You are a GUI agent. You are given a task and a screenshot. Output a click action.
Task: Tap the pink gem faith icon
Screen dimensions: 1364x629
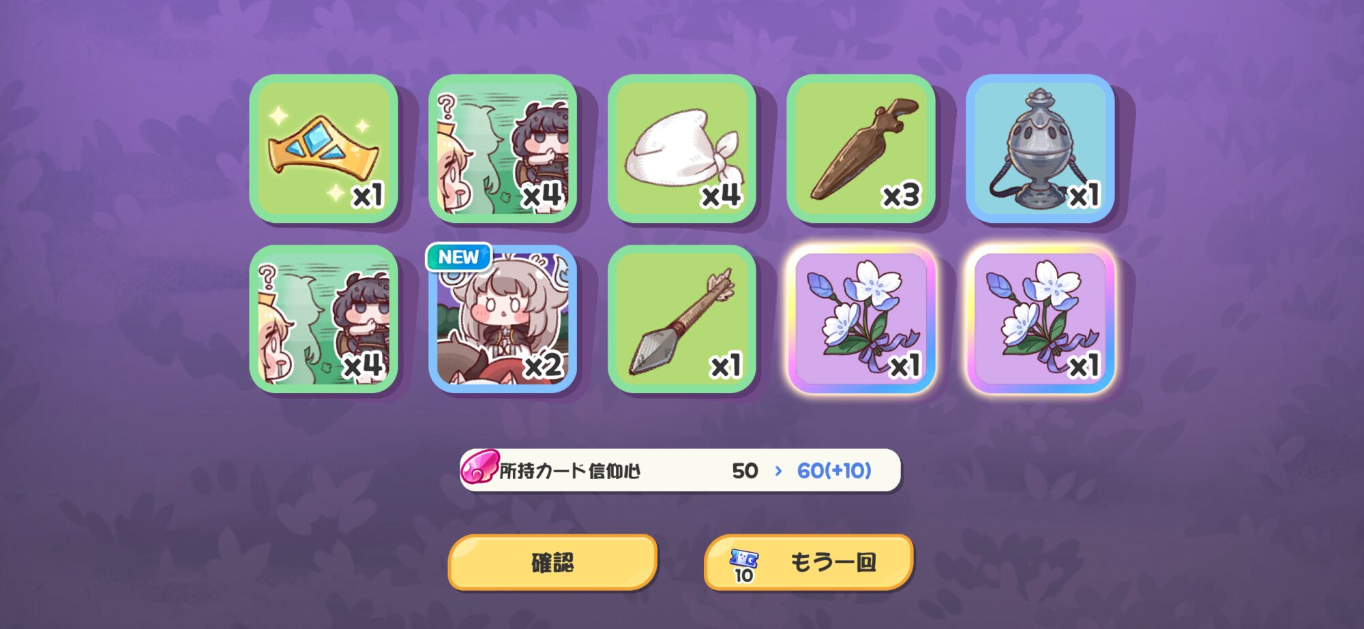point(479,468)
